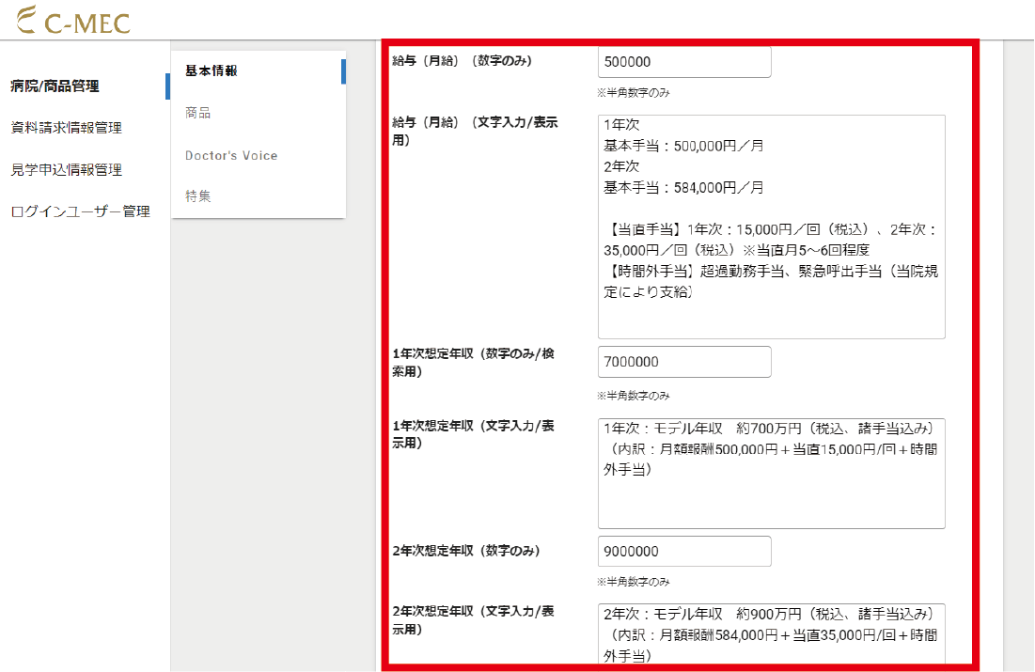
Task: Focus the 2年次想定年収 numeric field 9000000
Action: pyautogui.click(x=684, y=551)
